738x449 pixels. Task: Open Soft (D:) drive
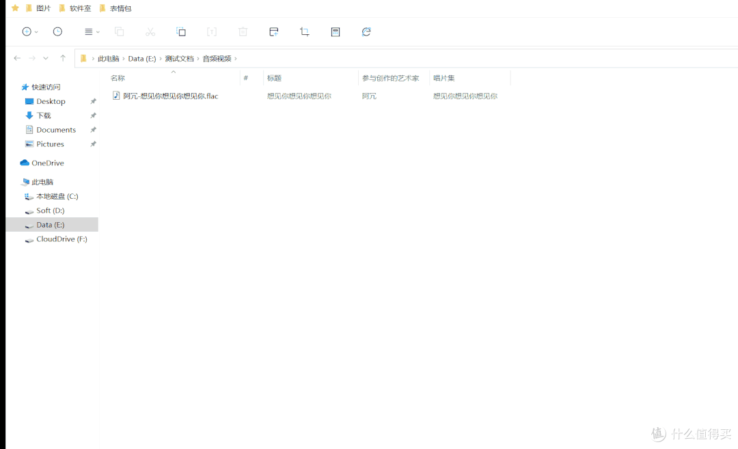tap(51, 210)
